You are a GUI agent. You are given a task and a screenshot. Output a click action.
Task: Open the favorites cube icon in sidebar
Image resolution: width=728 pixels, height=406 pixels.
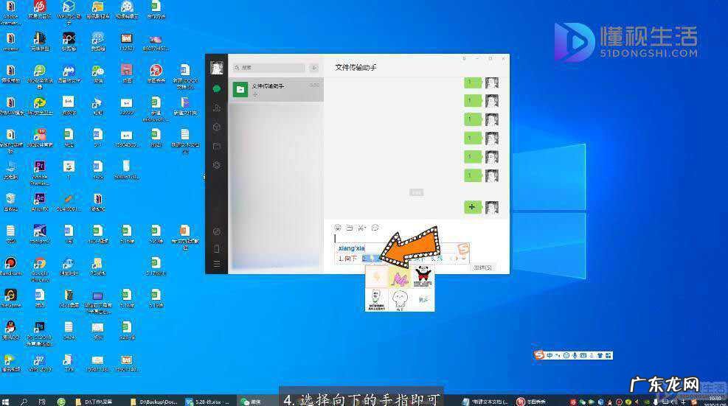click(217, 127)
